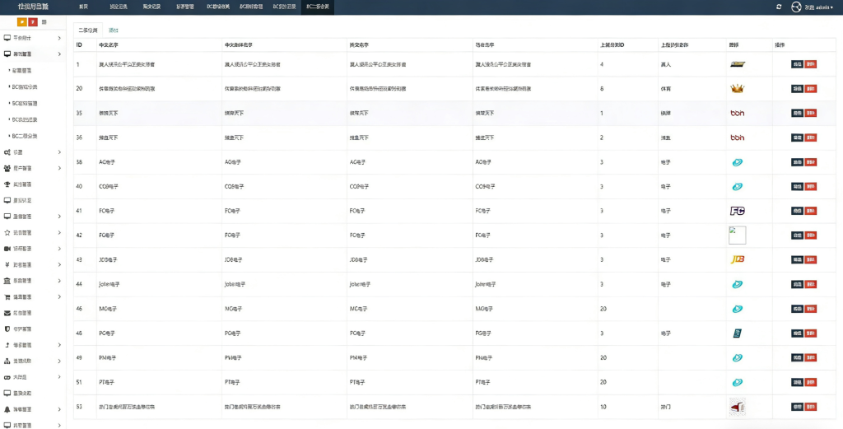Image resolution: width=843 pixels, height=429 pixels.
Task: Click the list view icon above sidebar
Action: coord(44,21)
